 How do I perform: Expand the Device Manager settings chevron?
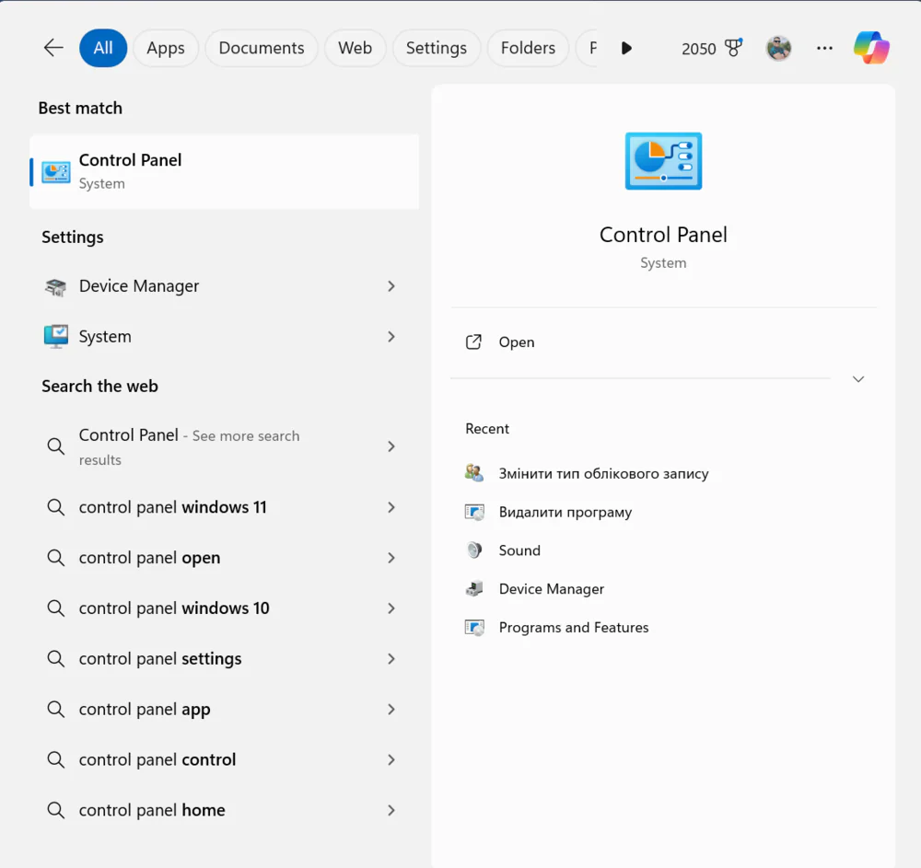[x=391, y=286]
